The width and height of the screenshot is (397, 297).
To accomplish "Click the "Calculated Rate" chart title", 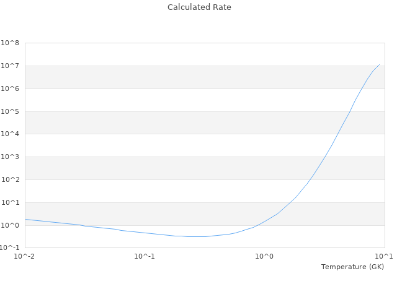I will pyautogui.click(x=199, y=7).
